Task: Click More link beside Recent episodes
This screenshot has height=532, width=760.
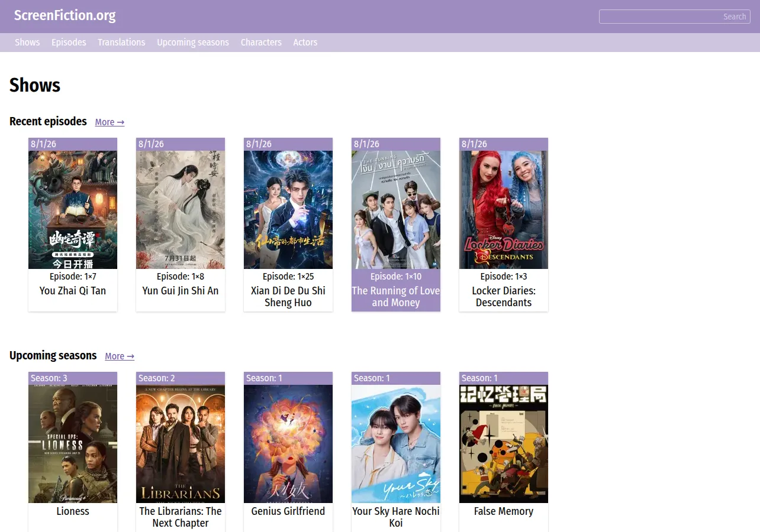Action: coord(110,122)
